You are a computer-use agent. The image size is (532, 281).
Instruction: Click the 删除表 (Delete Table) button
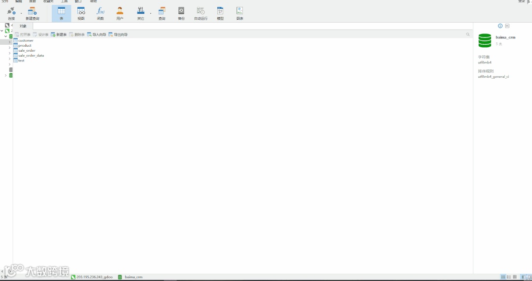point(77,34)
